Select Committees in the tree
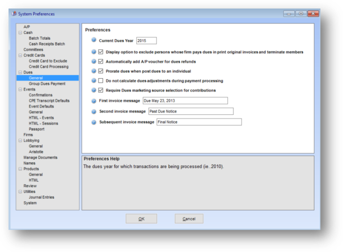This screenshot has height=252, width=343. (33, 50)
